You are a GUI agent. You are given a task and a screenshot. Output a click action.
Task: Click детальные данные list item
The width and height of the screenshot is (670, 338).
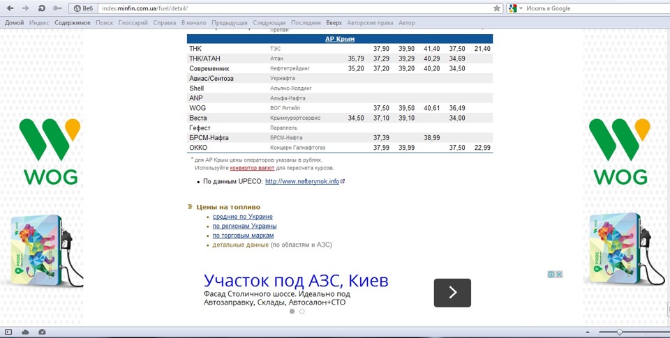pyautogui.click(x=241, y=245)
